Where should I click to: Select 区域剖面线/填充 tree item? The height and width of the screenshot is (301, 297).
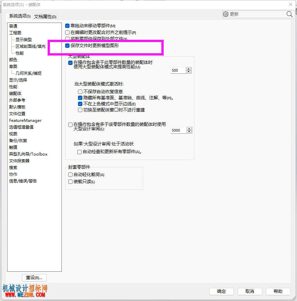coord(31,46)
